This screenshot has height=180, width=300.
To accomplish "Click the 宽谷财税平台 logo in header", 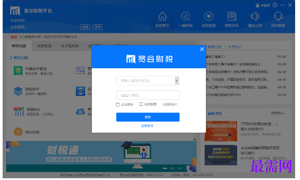I will tap(15, 11).
